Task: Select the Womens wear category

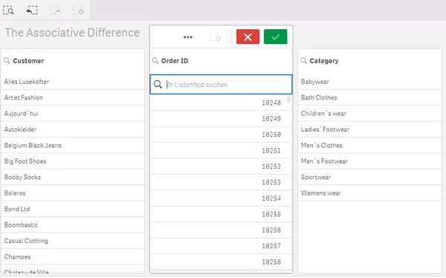Action: tap(369, 193)
